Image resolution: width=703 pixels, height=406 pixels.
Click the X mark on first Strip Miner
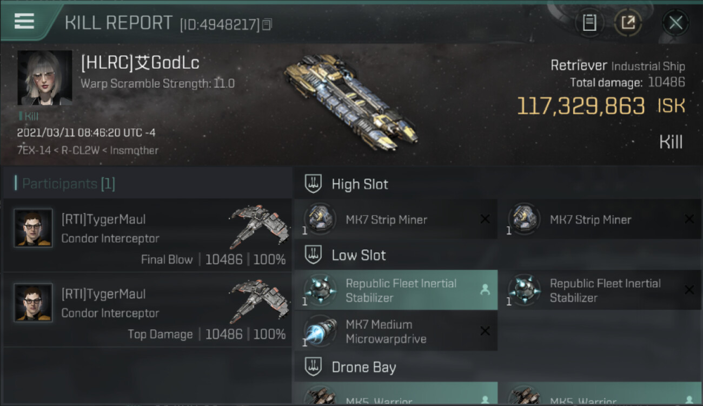coord(485,219)
